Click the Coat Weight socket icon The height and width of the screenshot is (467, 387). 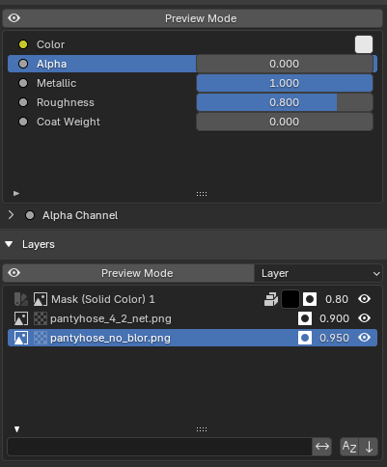(23, 122)
